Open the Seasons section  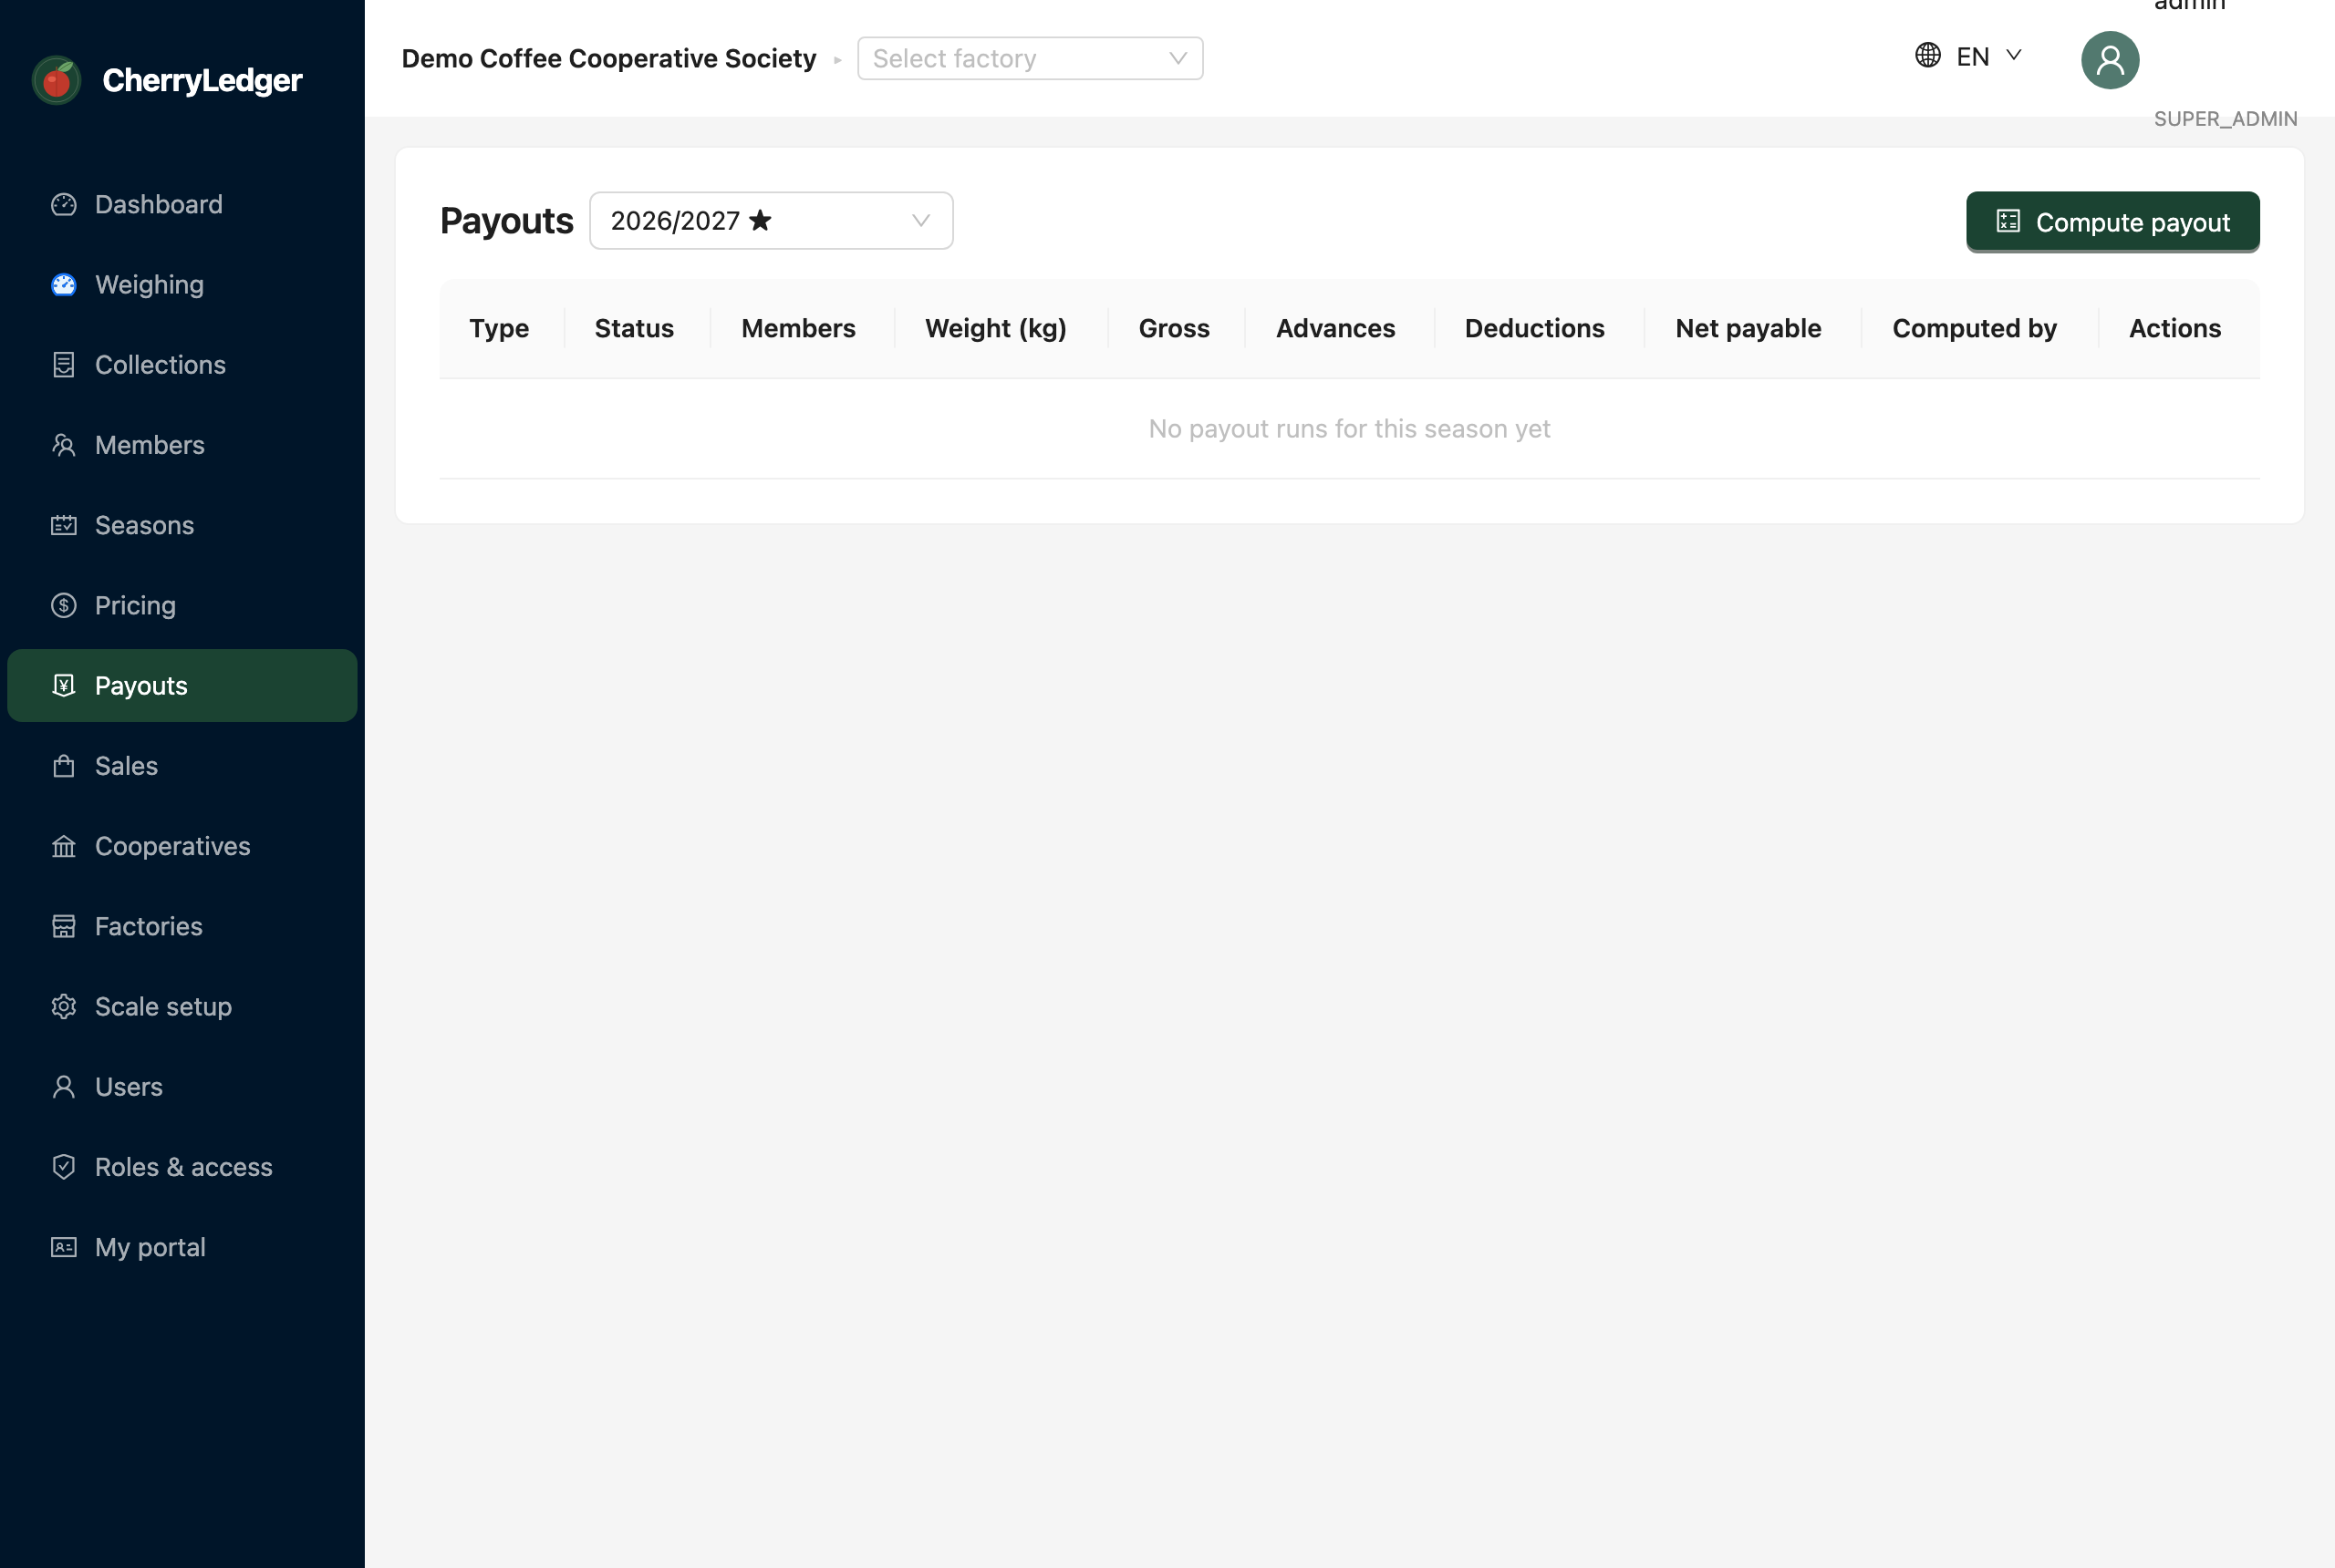click(182, 525)
